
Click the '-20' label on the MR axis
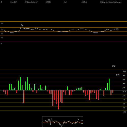(124, 96)
